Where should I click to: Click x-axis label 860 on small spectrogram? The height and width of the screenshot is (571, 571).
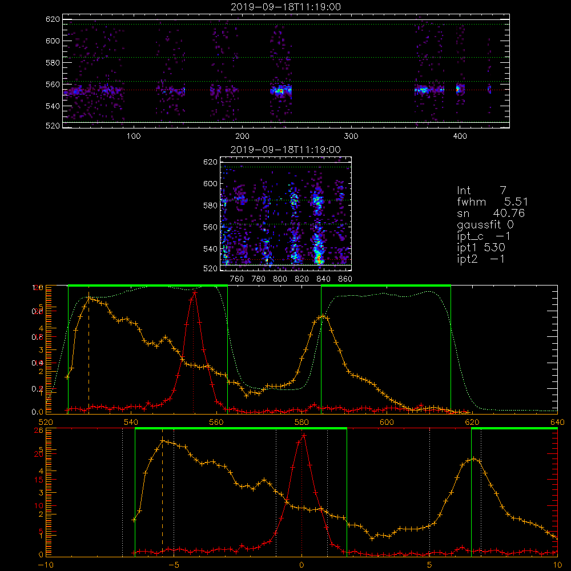345,279
